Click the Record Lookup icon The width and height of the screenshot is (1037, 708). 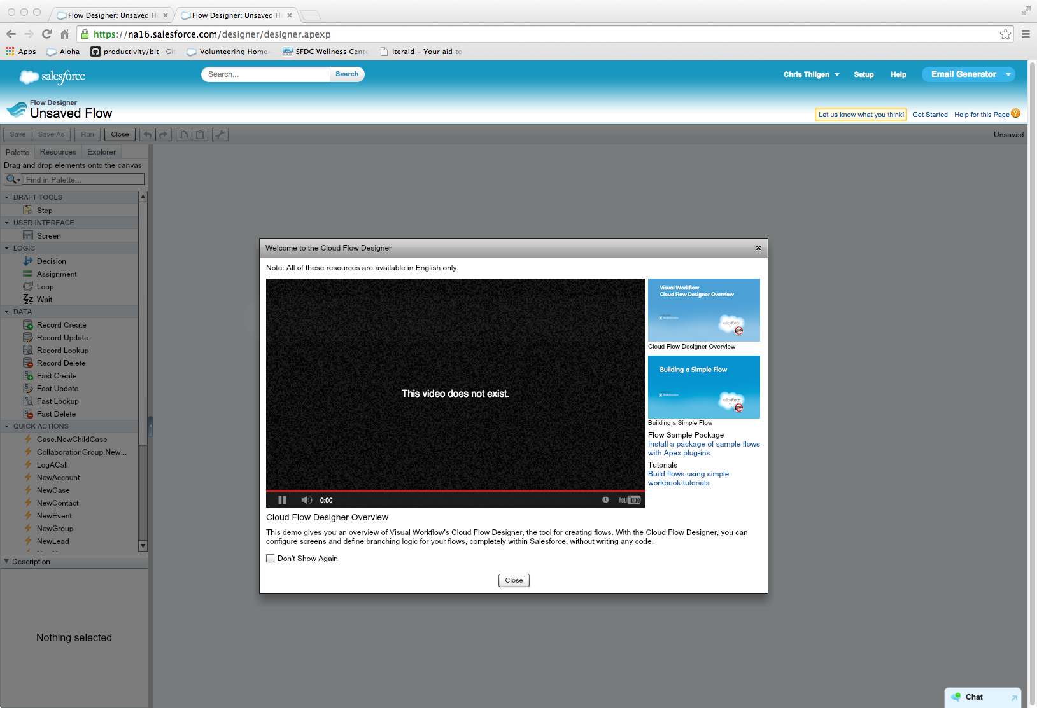(x=28, y=350)
